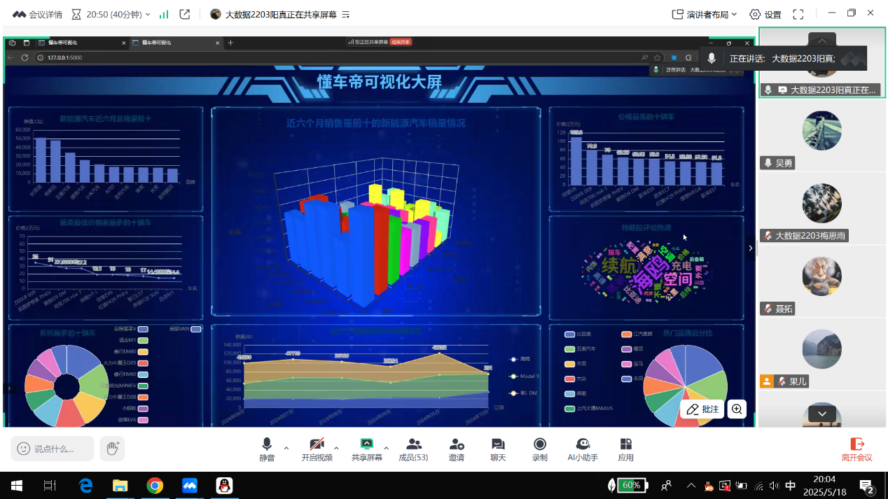888x499 pixels.
Task: Click the 批注 annotate button
Action: 702,409
